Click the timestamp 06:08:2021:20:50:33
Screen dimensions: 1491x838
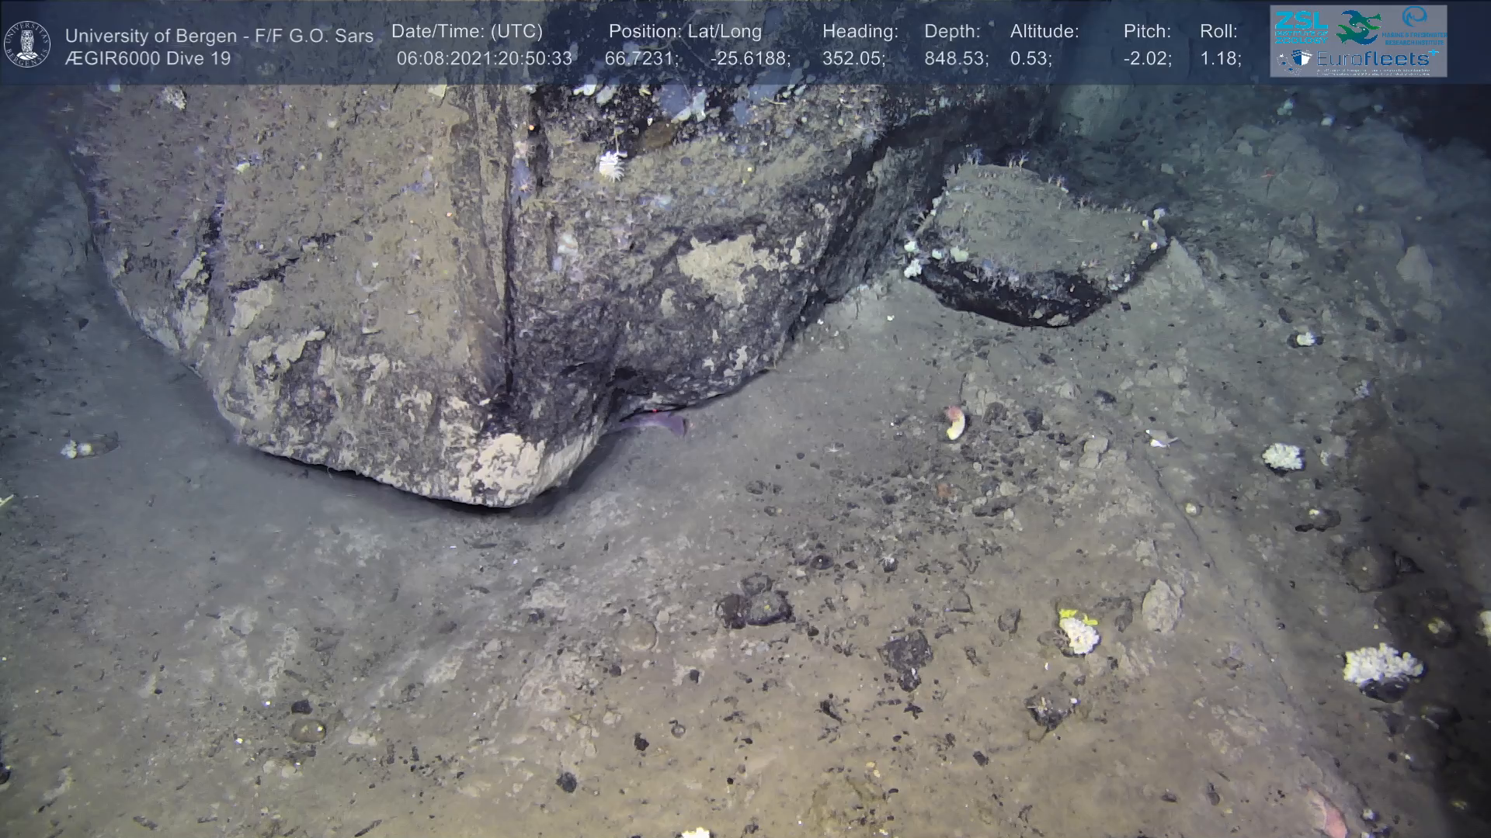(484, 59)
